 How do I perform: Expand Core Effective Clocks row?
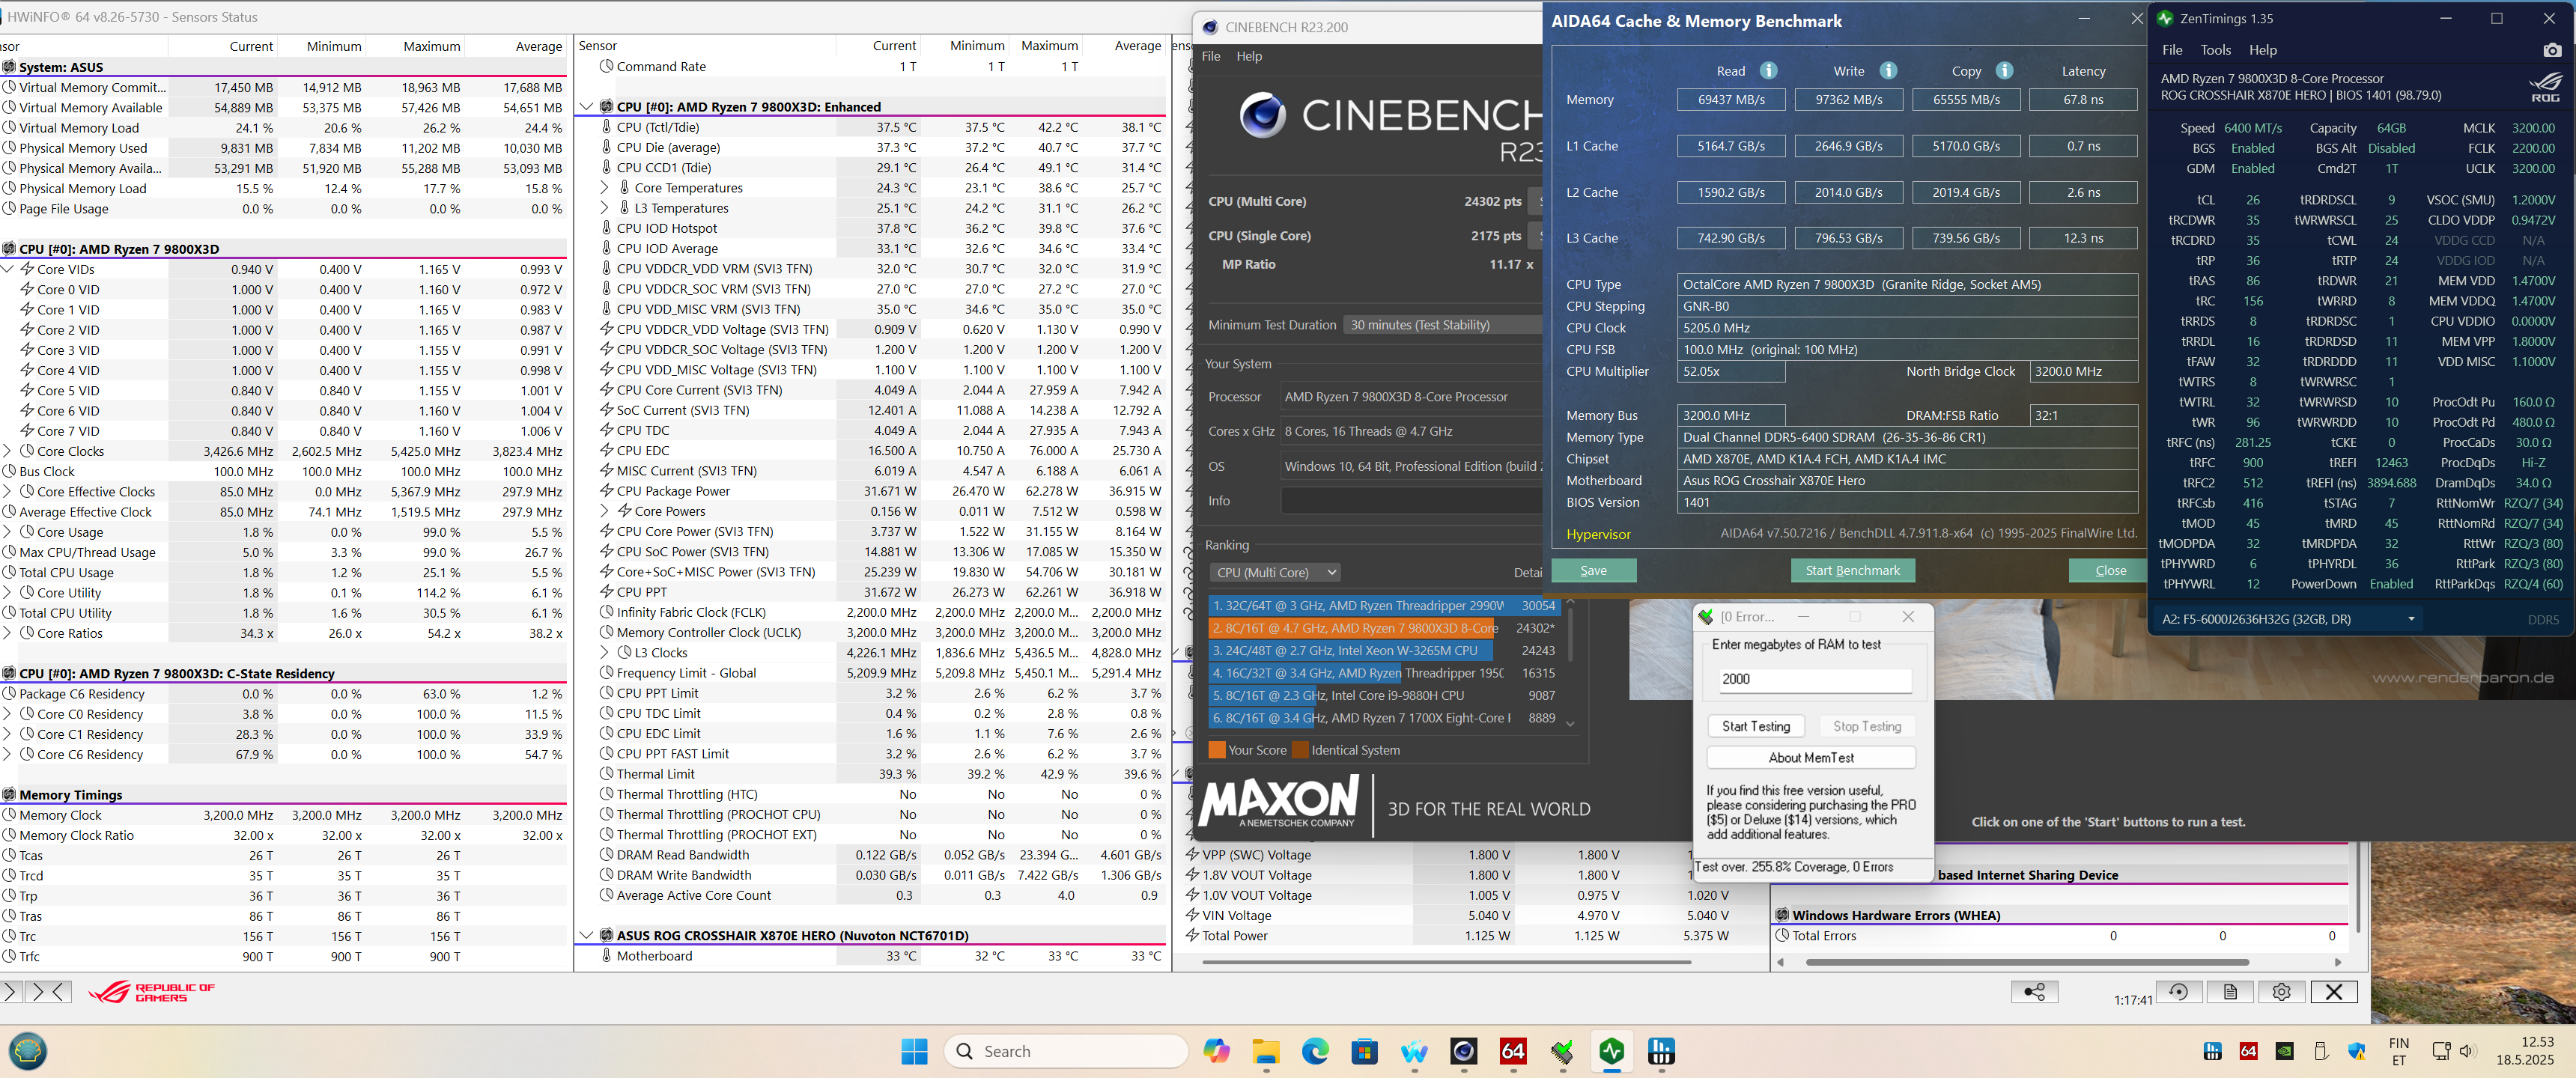[7, 492]
